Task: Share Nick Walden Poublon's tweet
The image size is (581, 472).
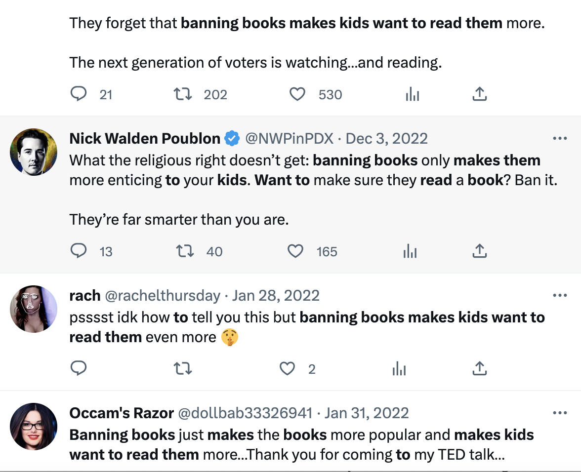Action: [479, 251]
